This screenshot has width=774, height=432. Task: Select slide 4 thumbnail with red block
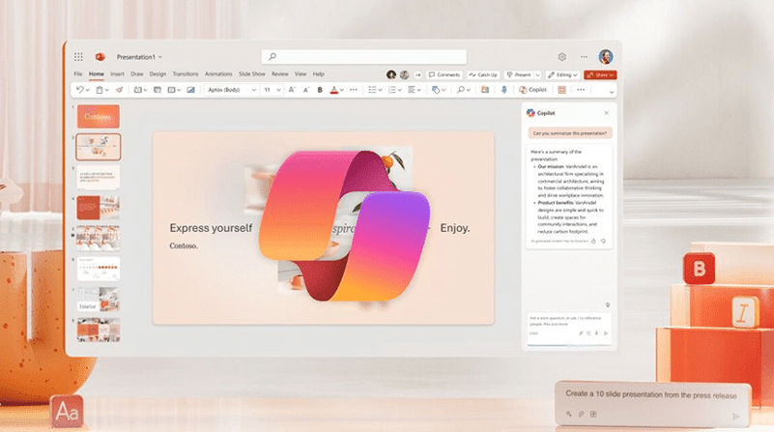[x=99, y=208]
